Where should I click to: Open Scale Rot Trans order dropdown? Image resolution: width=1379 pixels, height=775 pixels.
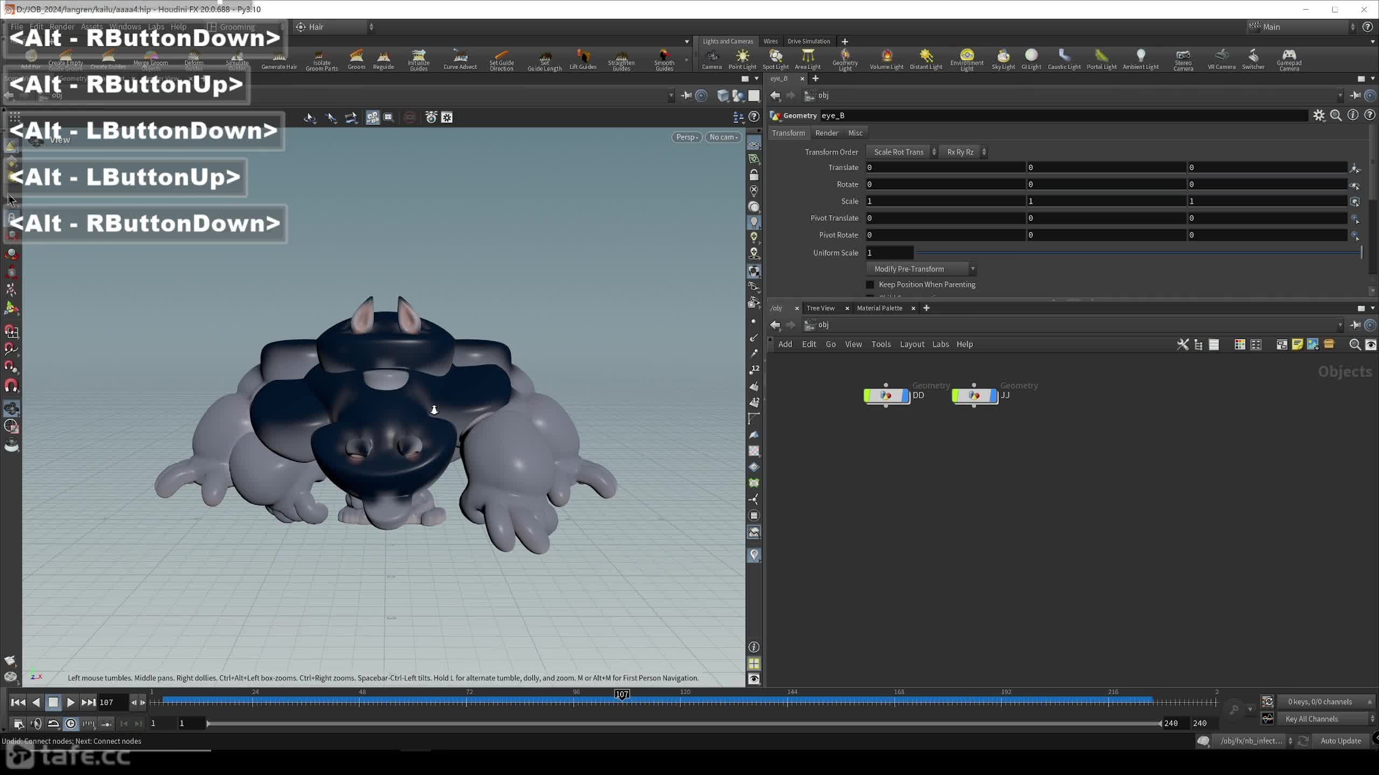[902, 152]
